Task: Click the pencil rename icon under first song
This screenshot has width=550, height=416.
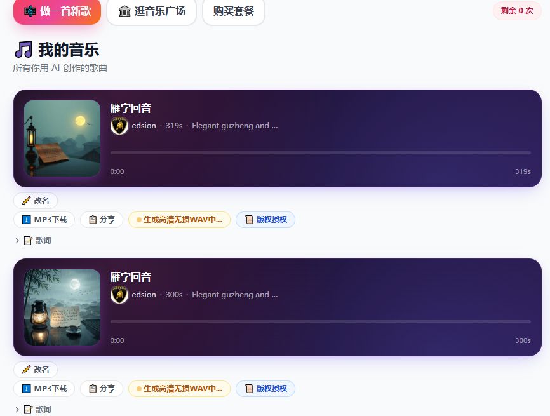Action: click(x=26, y=201)
